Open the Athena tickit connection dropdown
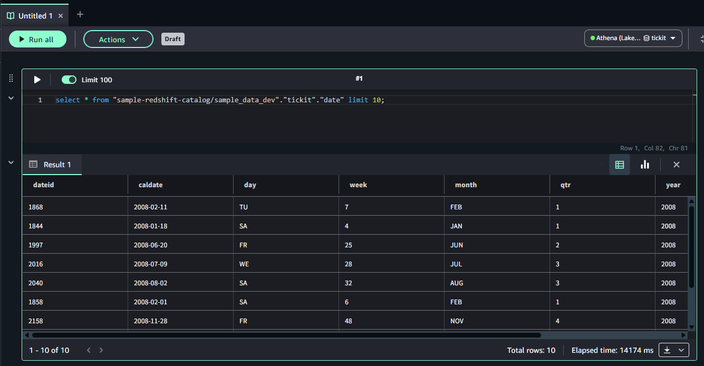The image size is (704, 366). 633,38
